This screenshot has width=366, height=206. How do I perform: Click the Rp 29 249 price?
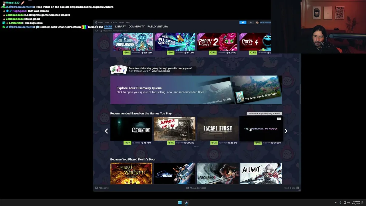(x=189, y=143)
